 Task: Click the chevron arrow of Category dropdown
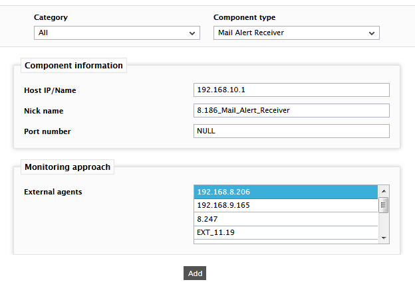pyautogui.click(x=192, y=33)
